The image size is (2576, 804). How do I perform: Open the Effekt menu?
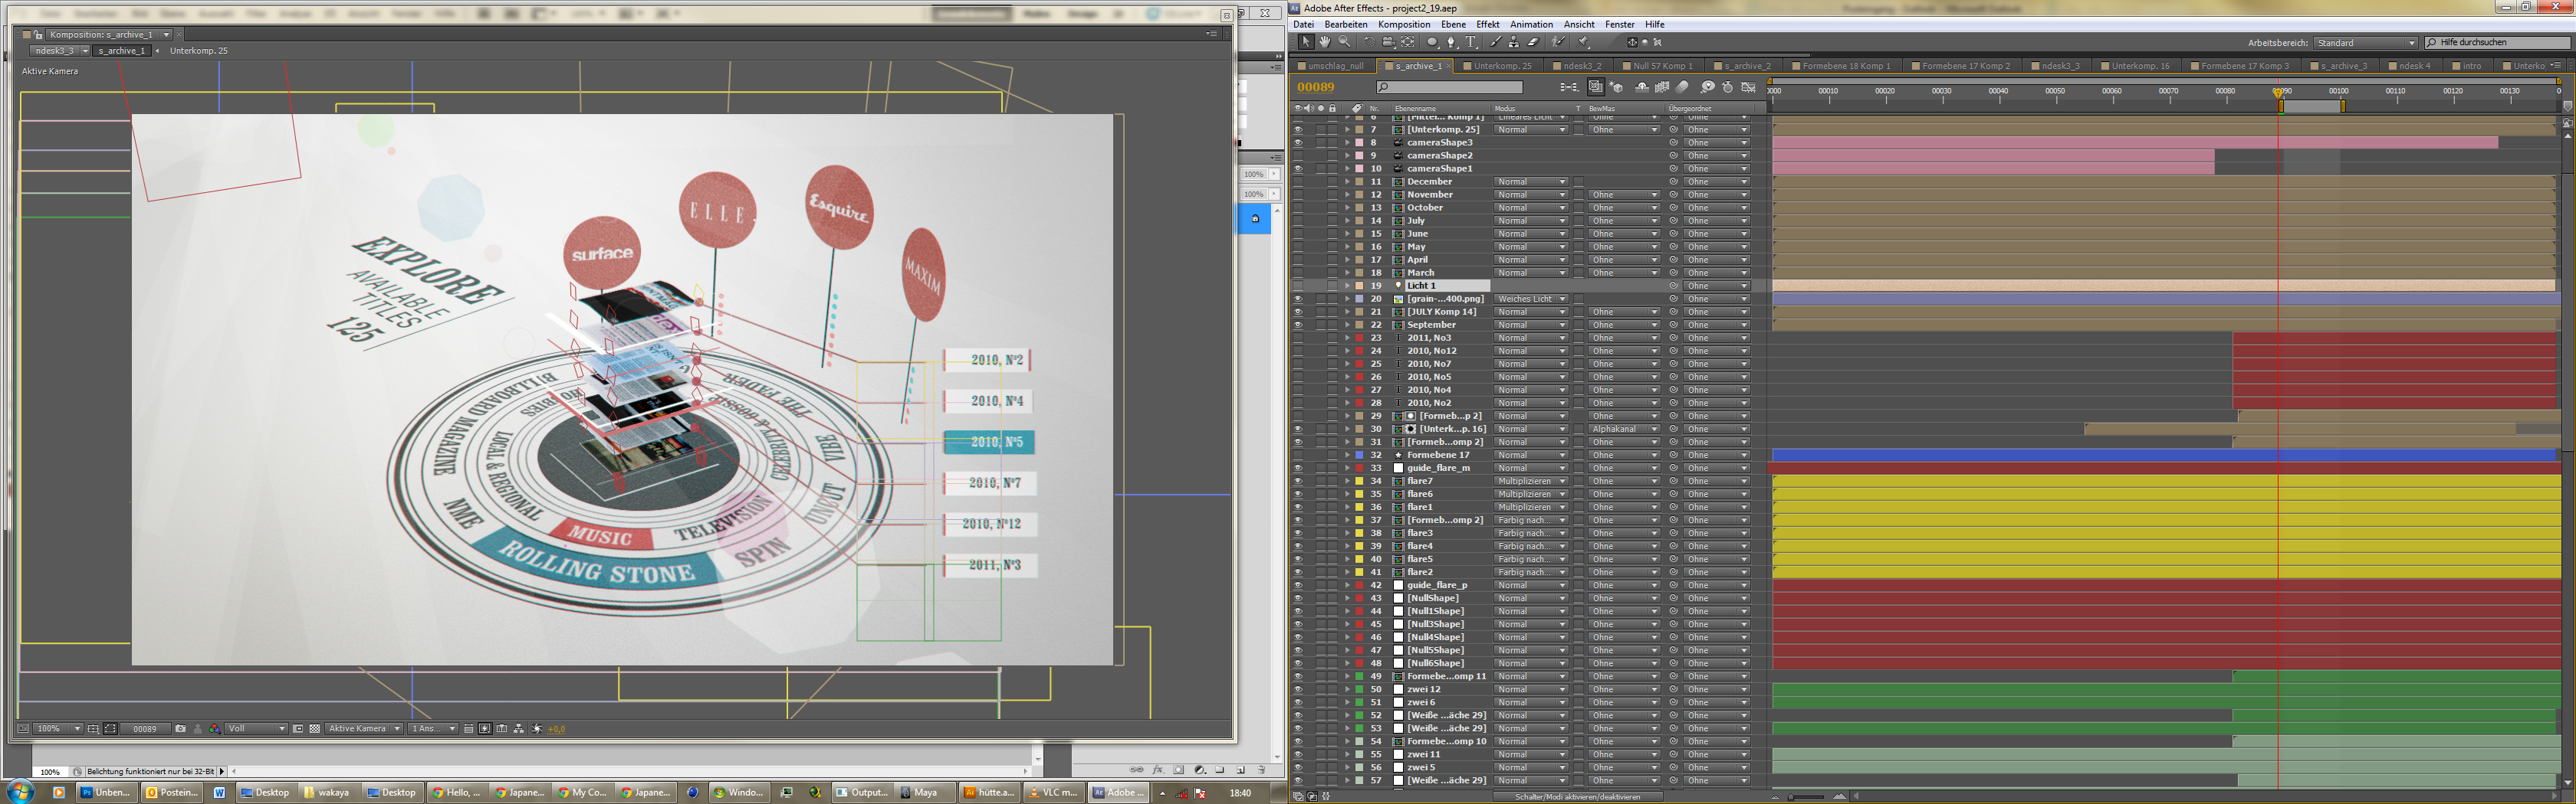1487,24
